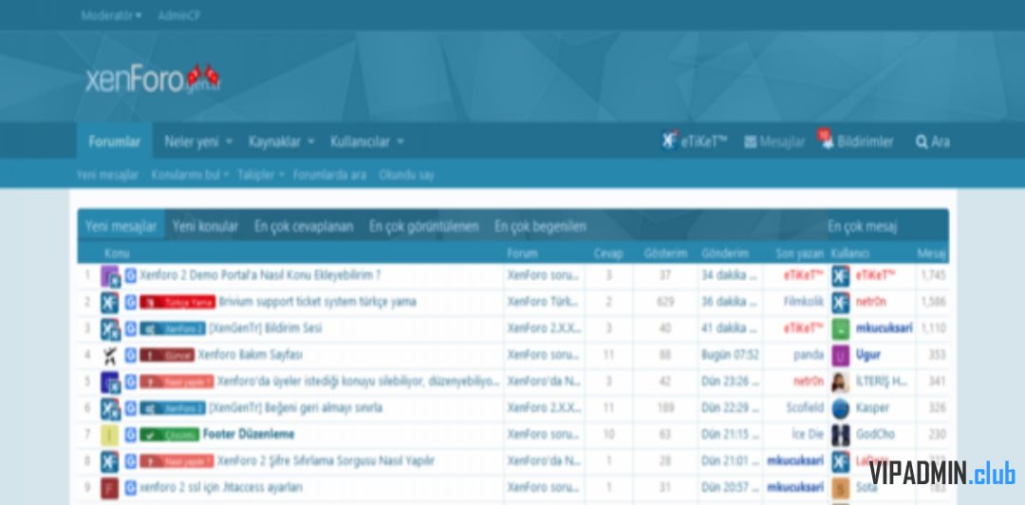Image resolution: width=1025 pixels, height=505 pixels.
Task: Open [XenGenTr] Beğeni geri almayı sınırla thread
Action: click(x=295, y=407)
